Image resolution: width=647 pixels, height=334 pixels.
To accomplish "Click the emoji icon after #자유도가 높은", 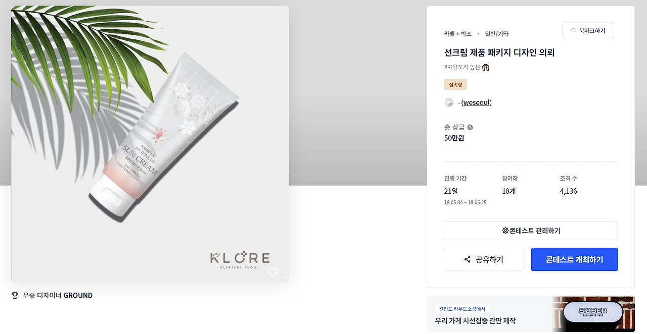I will (486, 67).
